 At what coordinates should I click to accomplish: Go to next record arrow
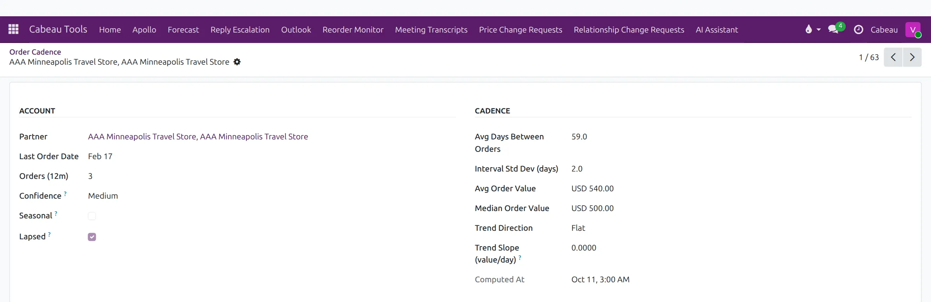pyautogui.click(x=912, y=57)
